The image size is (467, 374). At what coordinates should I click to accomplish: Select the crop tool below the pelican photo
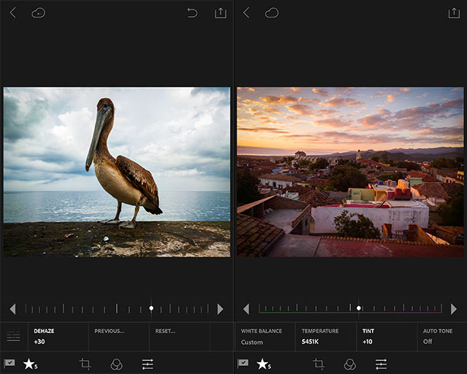pyautogui.click(x=85, y=363)
